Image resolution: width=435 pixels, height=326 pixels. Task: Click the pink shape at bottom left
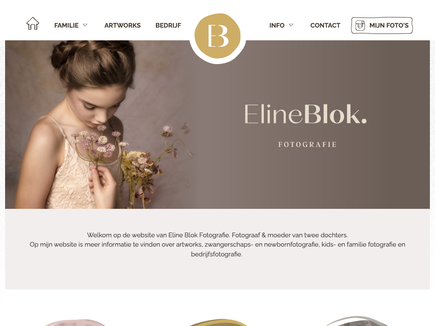click(x=75, y=323)
